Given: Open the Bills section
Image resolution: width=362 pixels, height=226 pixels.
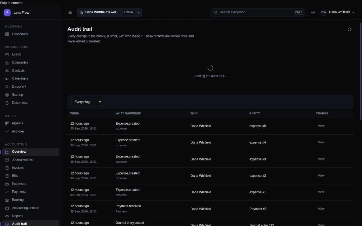Looking at the screenshot, I should tap(31, 176).
